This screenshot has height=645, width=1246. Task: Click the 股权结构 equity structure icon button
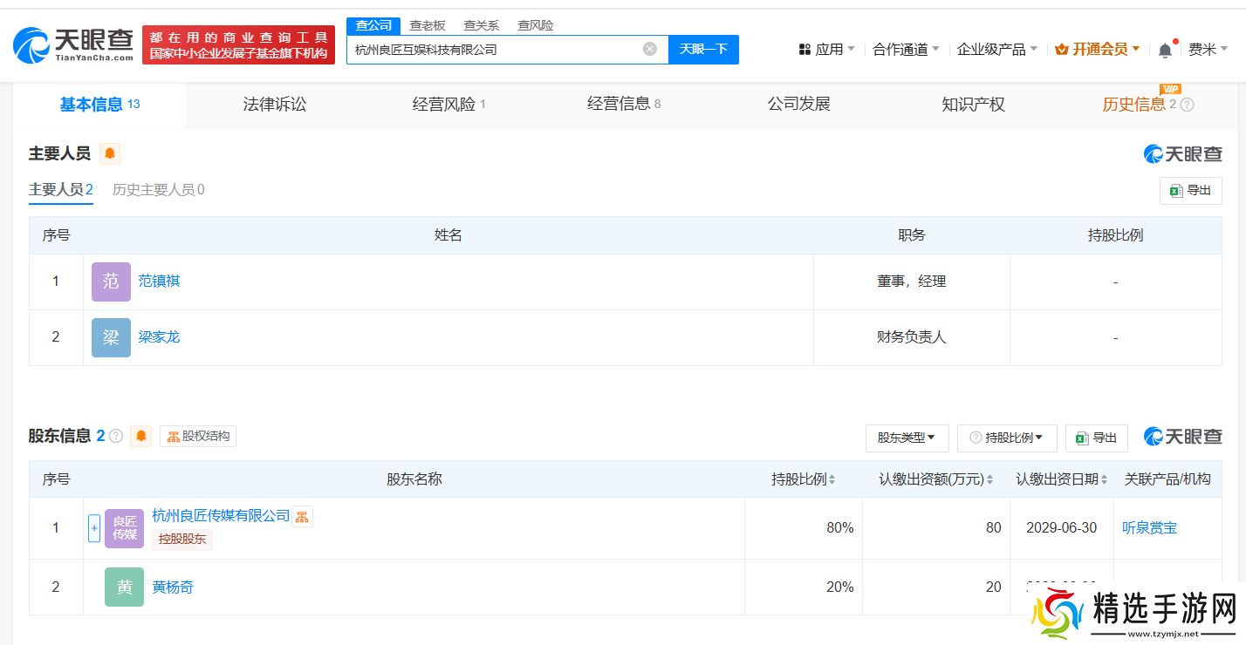click(x=198, y=436)
